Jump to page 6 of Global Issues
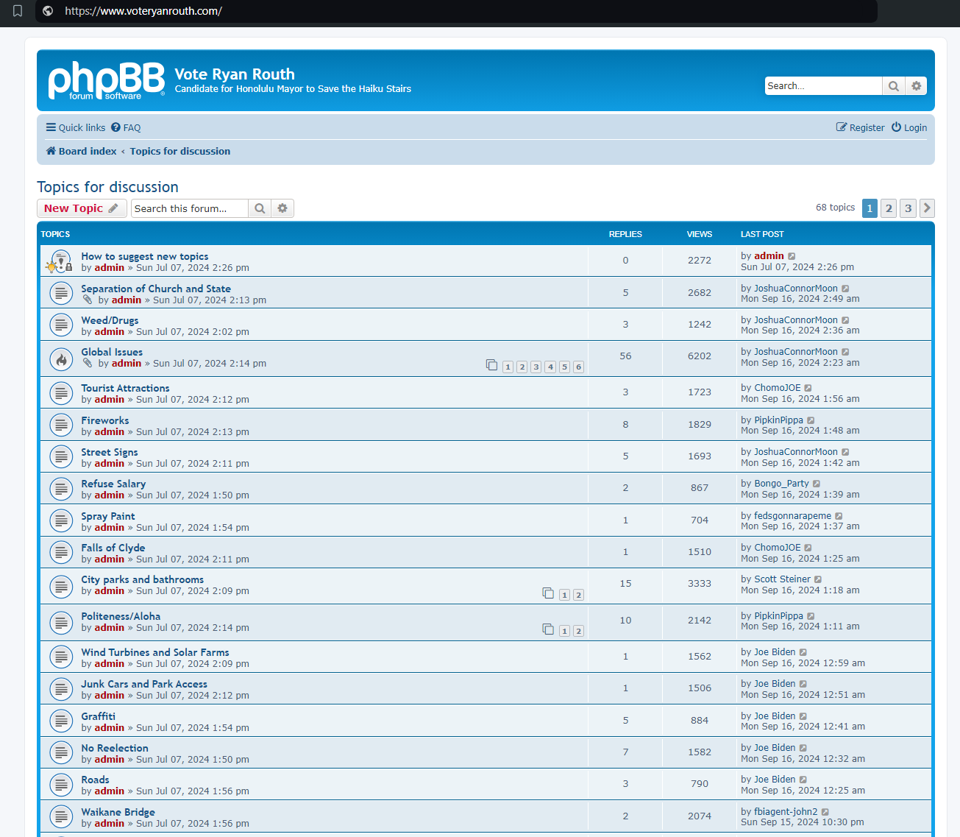The width and height of the screenshot is (960, 837). (578, 367)
